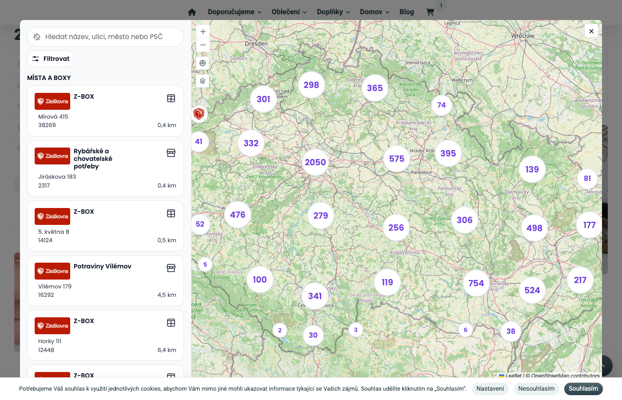This screenshot has height=400, width=622.
Task: Click the 2050 cluster marker on the map
Action: click(x=315, y=162)
